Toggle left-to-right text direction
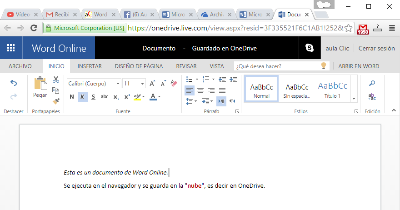This screenshot has width=400, height=210. 221,101
